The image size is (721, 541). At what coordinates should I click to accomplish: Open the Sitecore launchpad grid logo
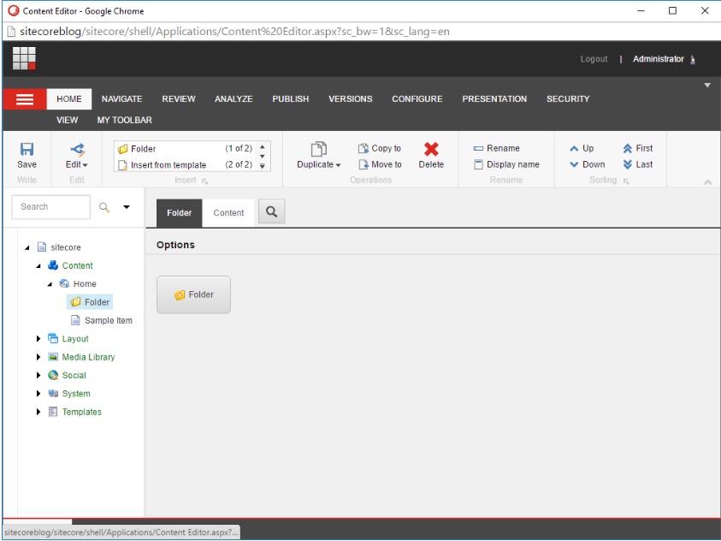[24, 58]
